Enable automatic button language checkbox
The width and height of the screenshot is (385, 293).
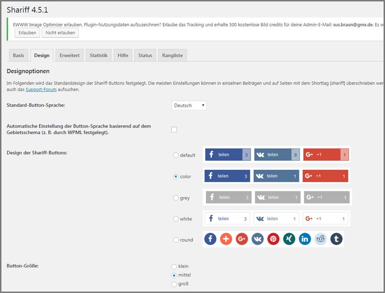click(174, 130)
